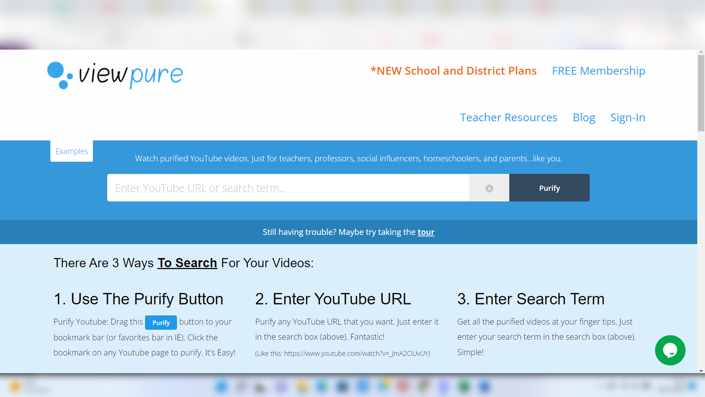The image size is (705, 397).
Task: Open NEW School and District Plans
Action: pyautogui.click(x=453, y=71)
